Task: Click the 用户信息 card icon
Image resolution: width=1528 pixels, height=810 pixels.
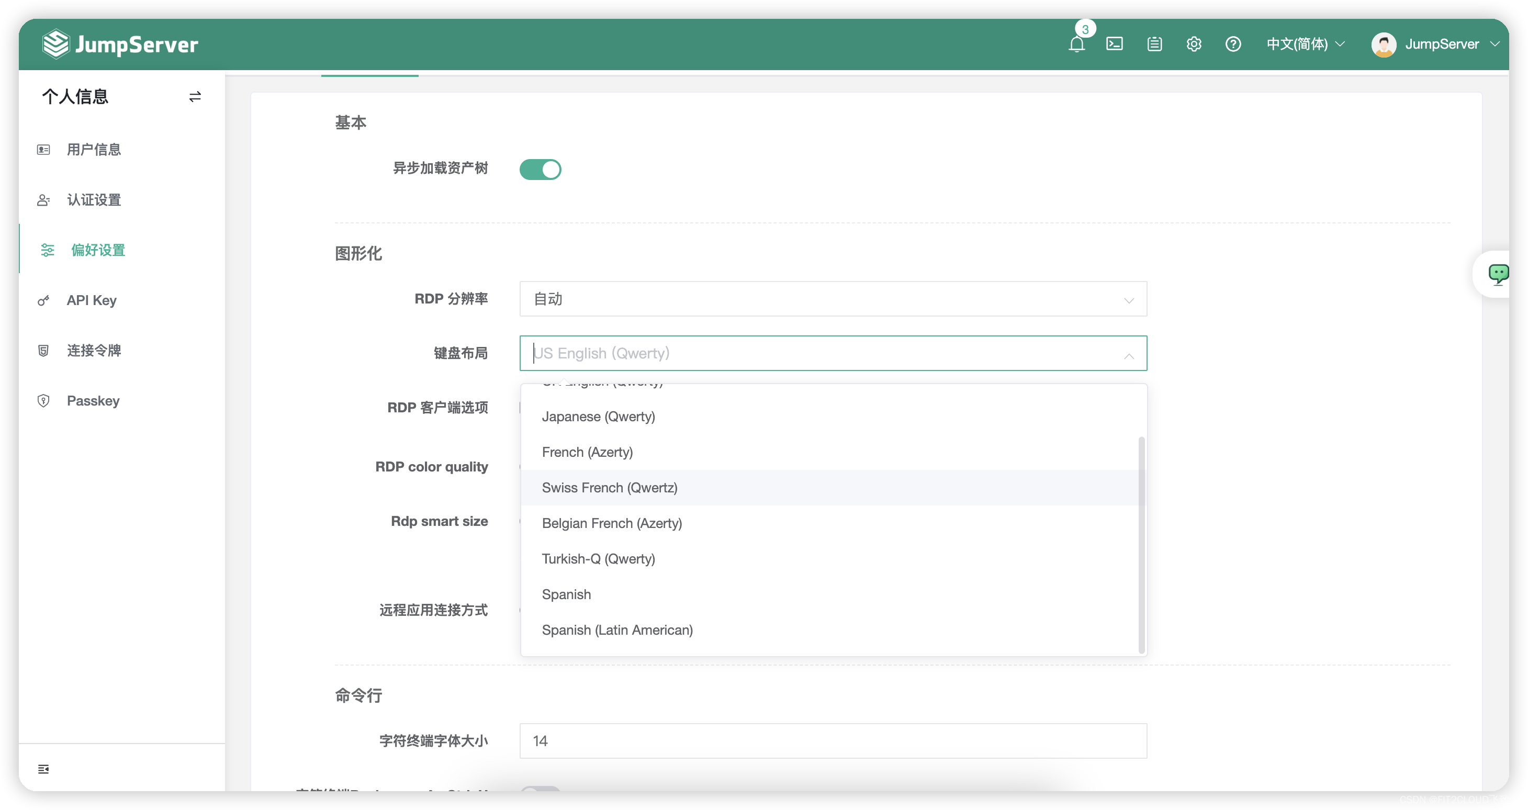Action: (43, 150)
